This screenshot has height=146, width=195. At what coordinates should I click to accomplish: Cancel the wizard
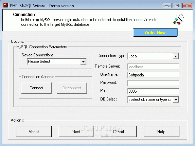click(x=119, y=132)
